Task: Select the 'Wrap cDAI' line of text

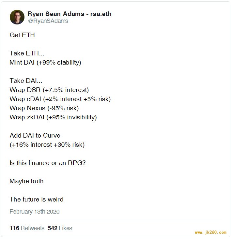Action: (x=60, y=99)
